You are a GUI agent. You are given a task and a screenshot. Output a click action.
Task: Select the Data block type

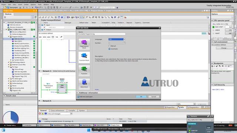pyautogui.click(x=84, y=84)
